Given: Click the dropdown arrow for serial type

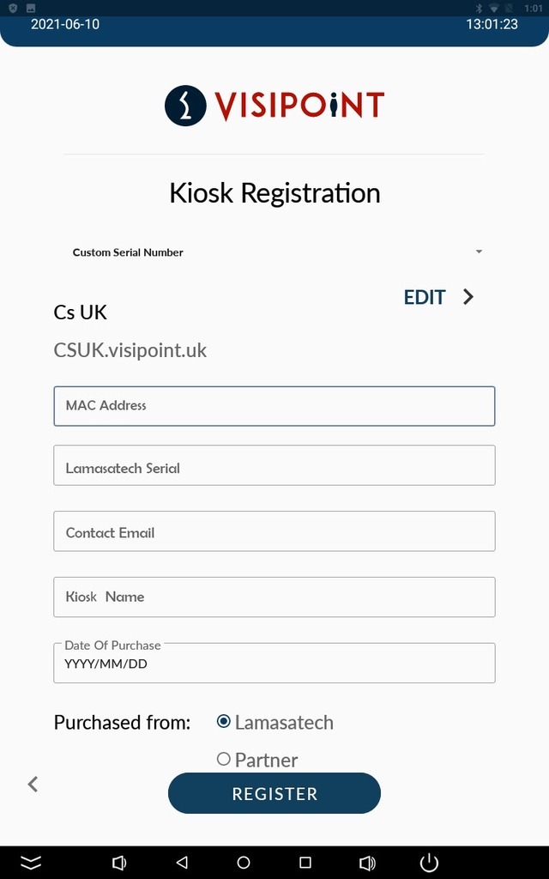Looking at the screenshot, I should (479, 252).
